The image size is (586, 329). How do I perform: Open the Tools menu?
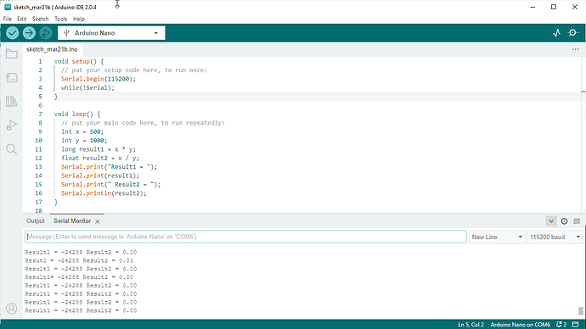61,19
